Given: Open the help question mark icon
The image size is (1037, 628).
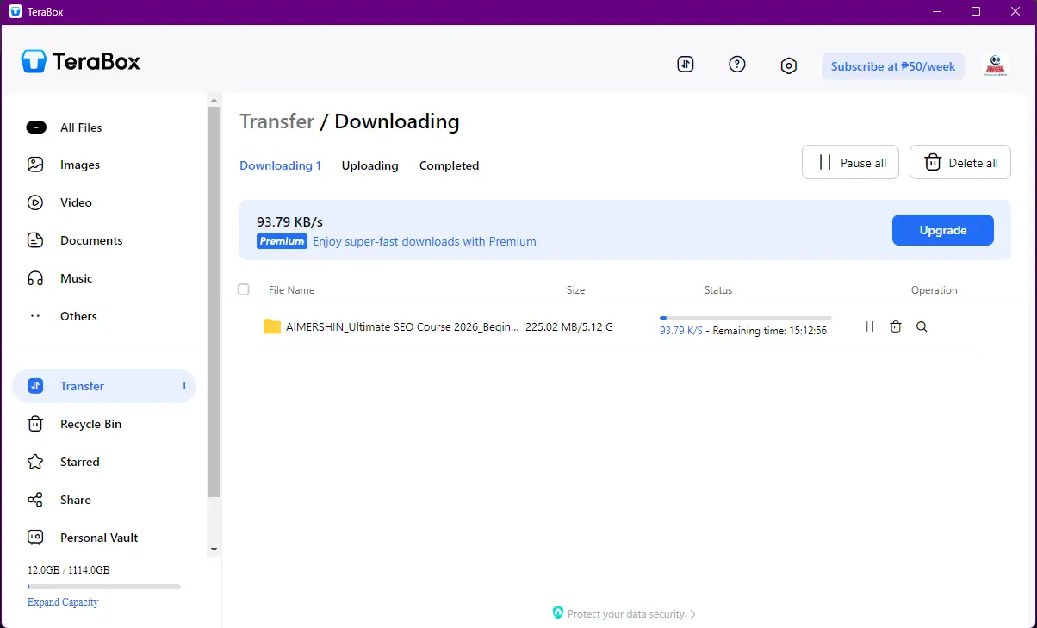Looking at the screenshot, I should coord(737,65).
